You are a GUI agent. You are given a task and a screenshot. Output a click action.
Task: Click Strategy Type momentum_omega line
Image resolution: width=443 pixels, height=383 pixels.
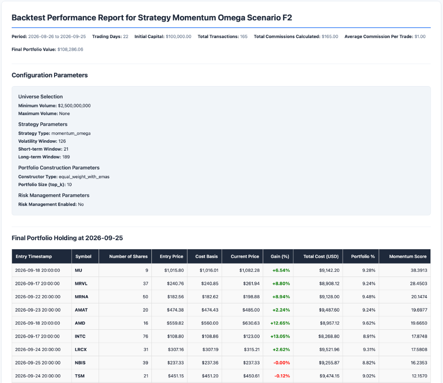point(55,133)
